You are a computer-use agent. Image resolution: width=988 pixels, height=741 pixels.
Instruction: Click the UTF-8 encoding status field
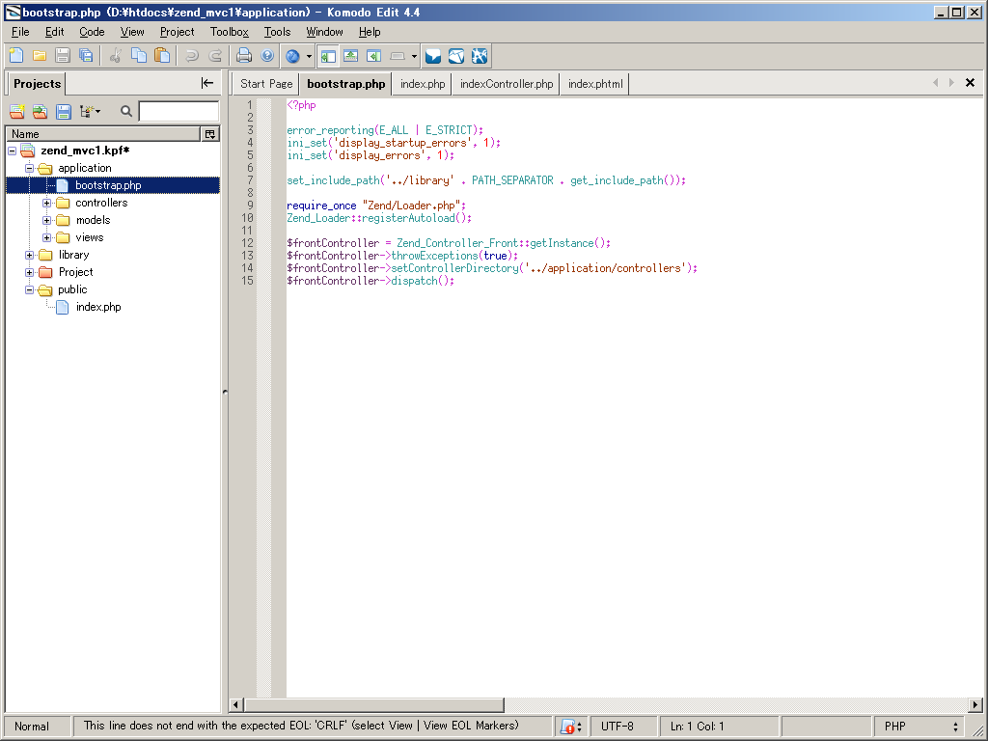click(623, 727)
